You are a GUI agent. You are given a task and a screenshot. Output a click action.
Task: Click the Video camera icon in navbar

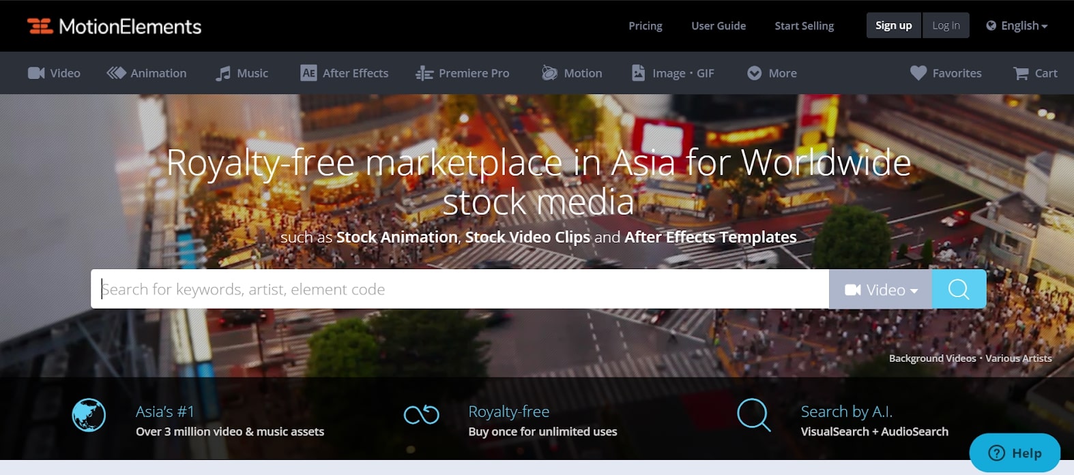pyautogui.click(x=36, y=73)
